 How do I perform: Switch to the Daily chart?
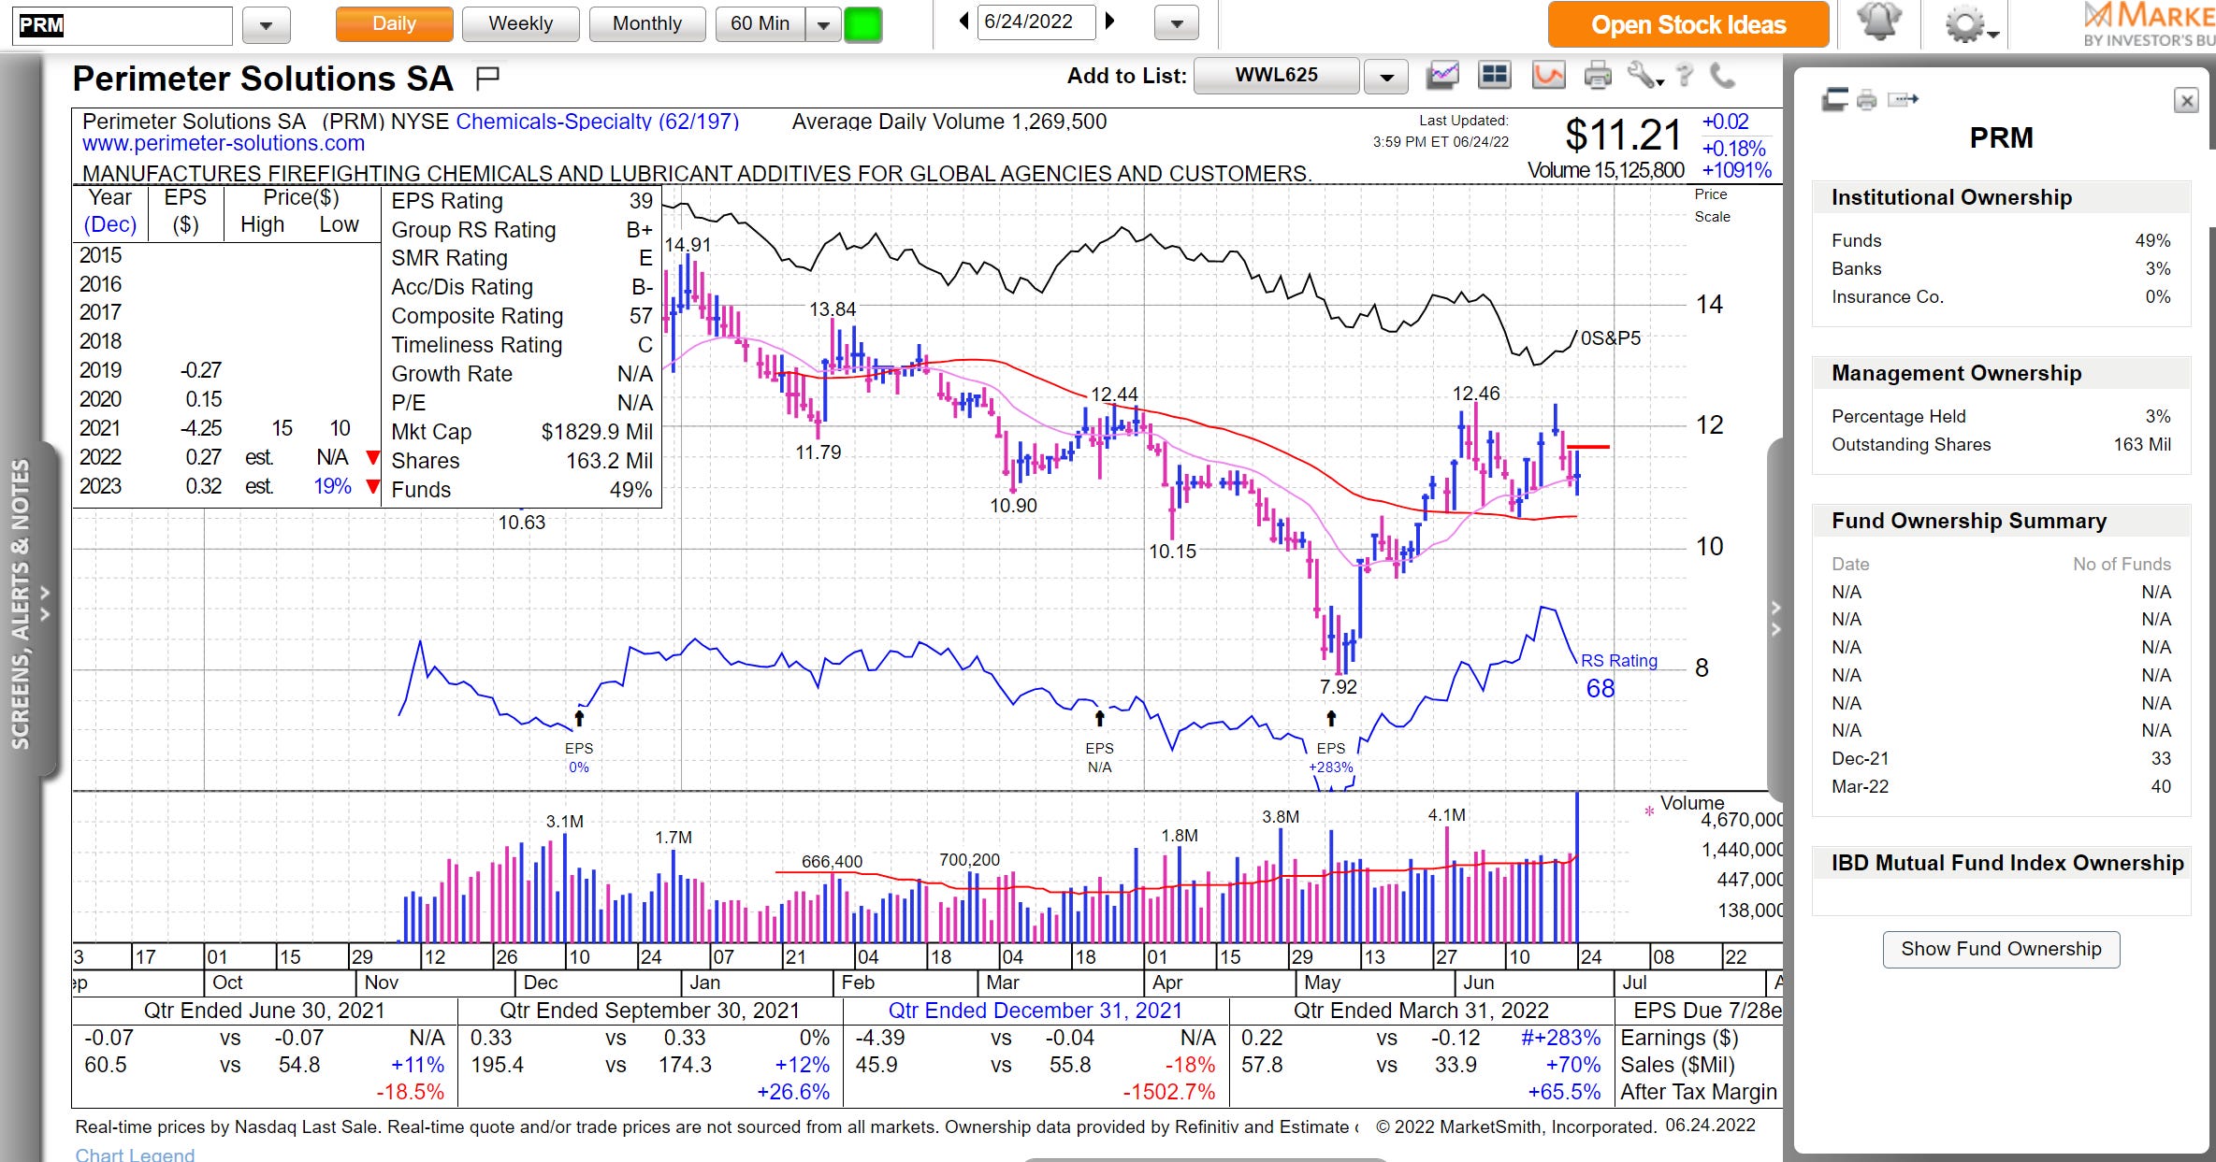394,23
